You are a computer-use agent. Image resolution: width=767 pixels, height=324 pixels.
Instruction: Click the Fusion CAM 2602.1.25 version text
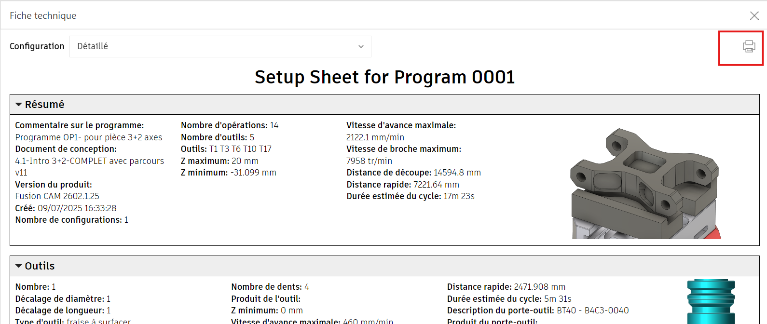[x=57, y=196]
